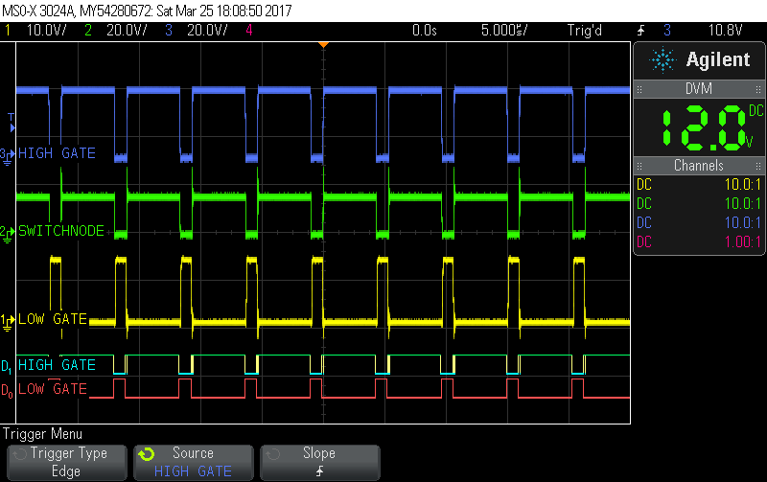Click the 5.000 µs/ timebase readout
The width and height of the screenshot is (767, 482).
click(x=504, y=31)
